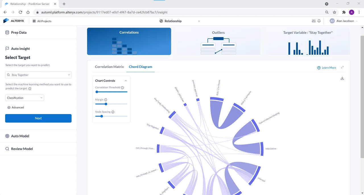Download the chord diagram image

(x=342, y=78)
